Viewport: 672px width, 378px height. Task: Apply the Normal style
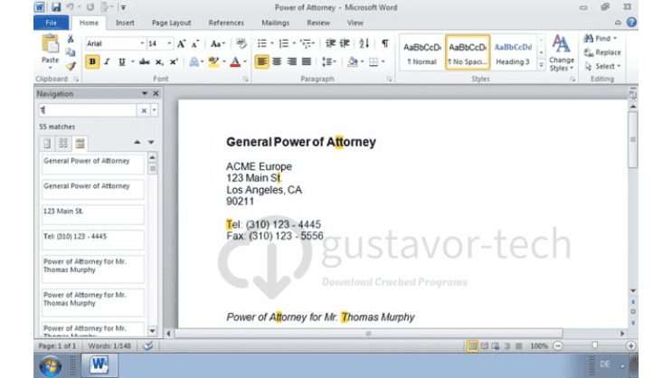click(422, 53)
